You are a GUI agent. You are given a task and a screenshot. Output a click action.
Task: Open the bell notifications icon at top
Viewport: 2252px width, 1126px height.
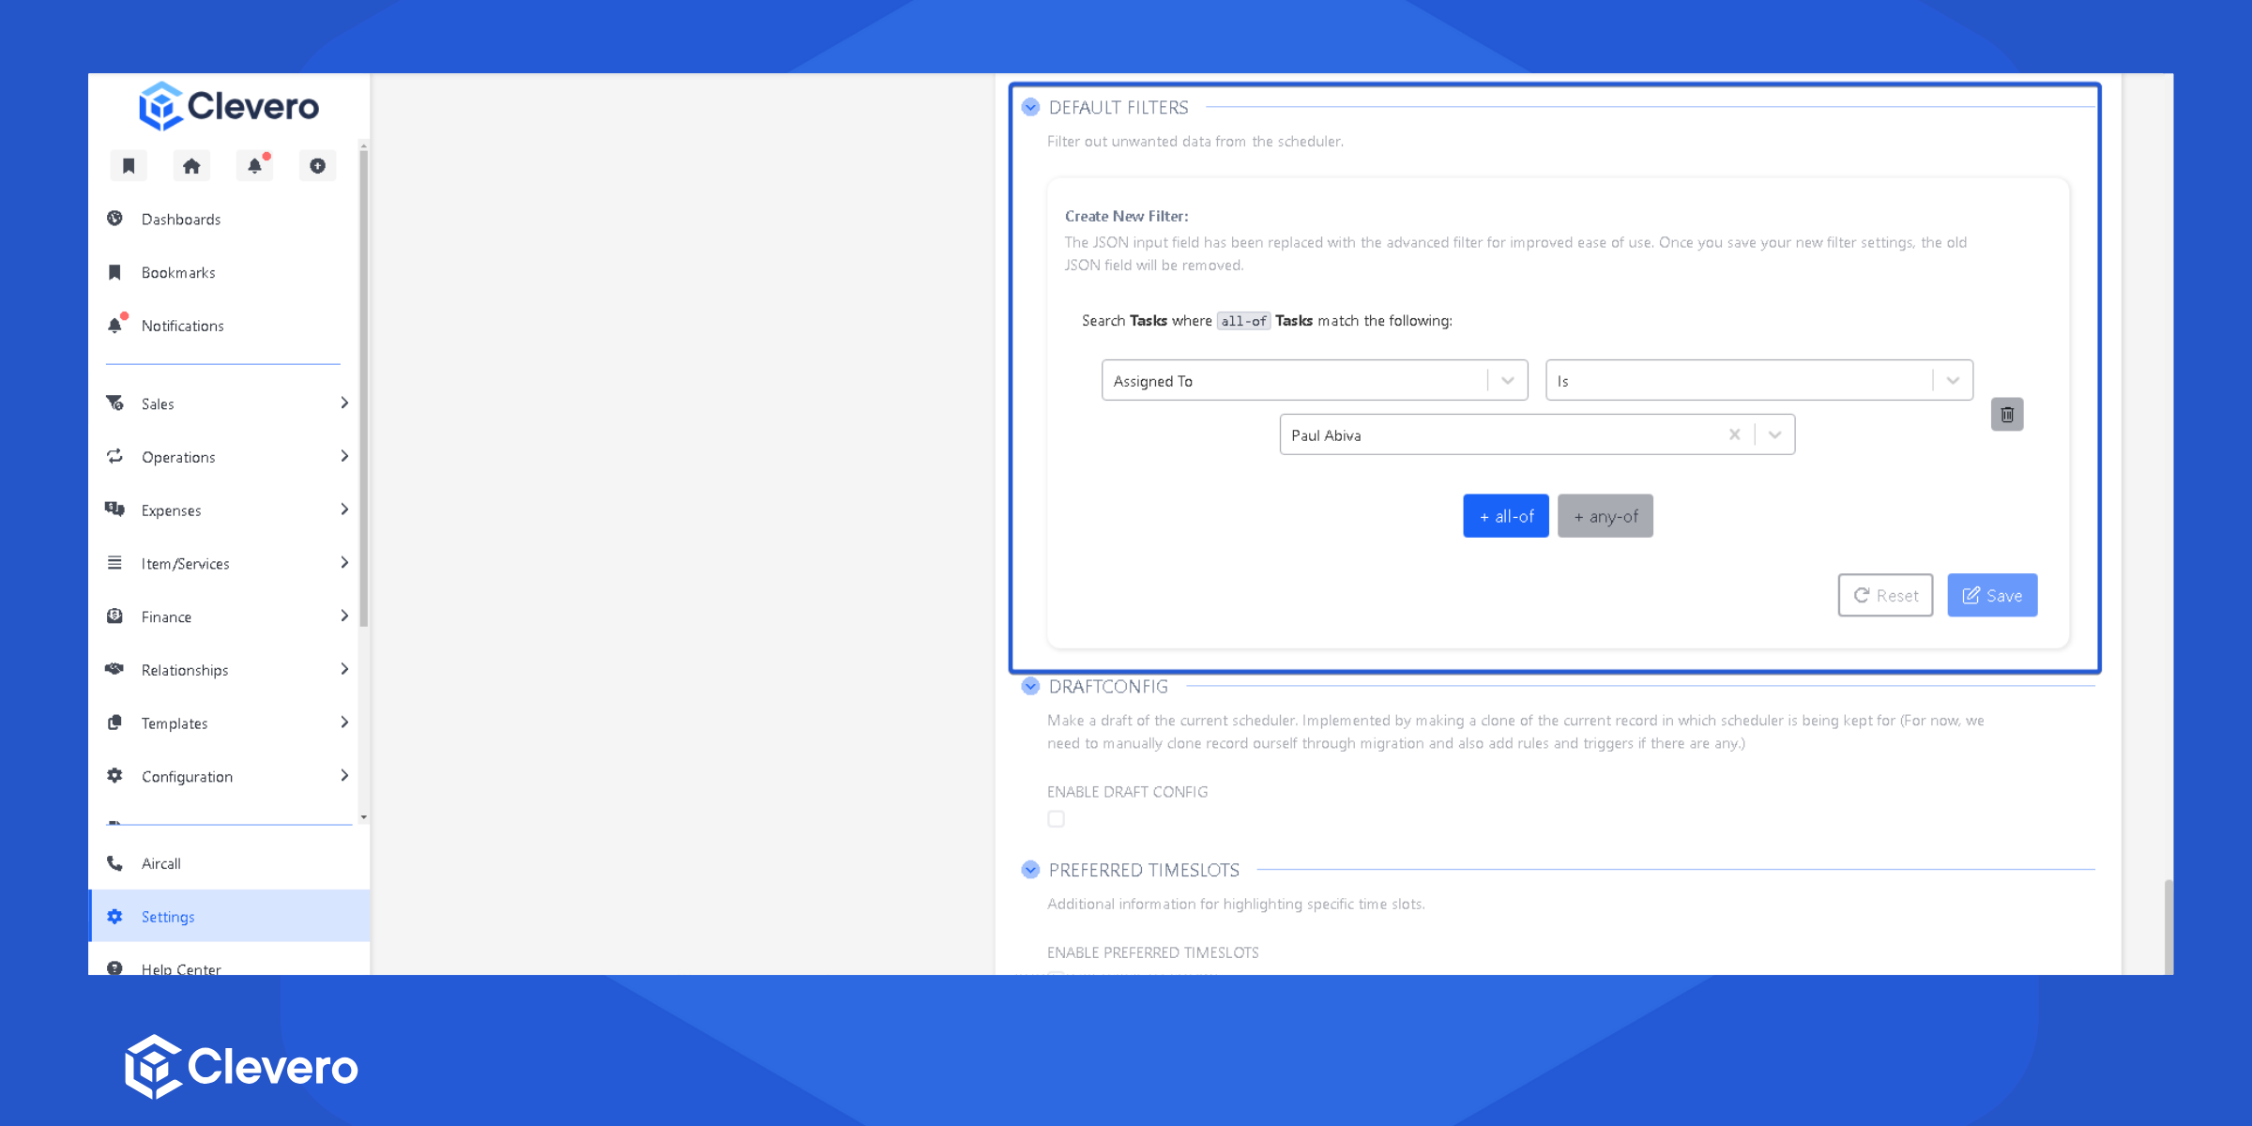click(254, 166)
